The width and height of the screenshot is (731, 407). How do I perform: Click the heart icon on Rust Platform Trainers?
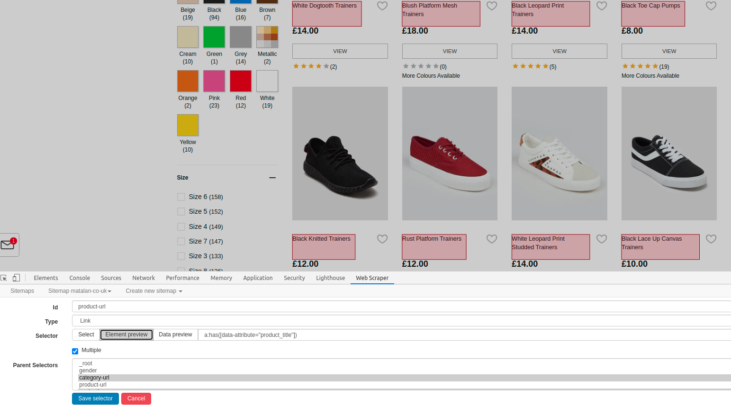(x=492, y=239)
